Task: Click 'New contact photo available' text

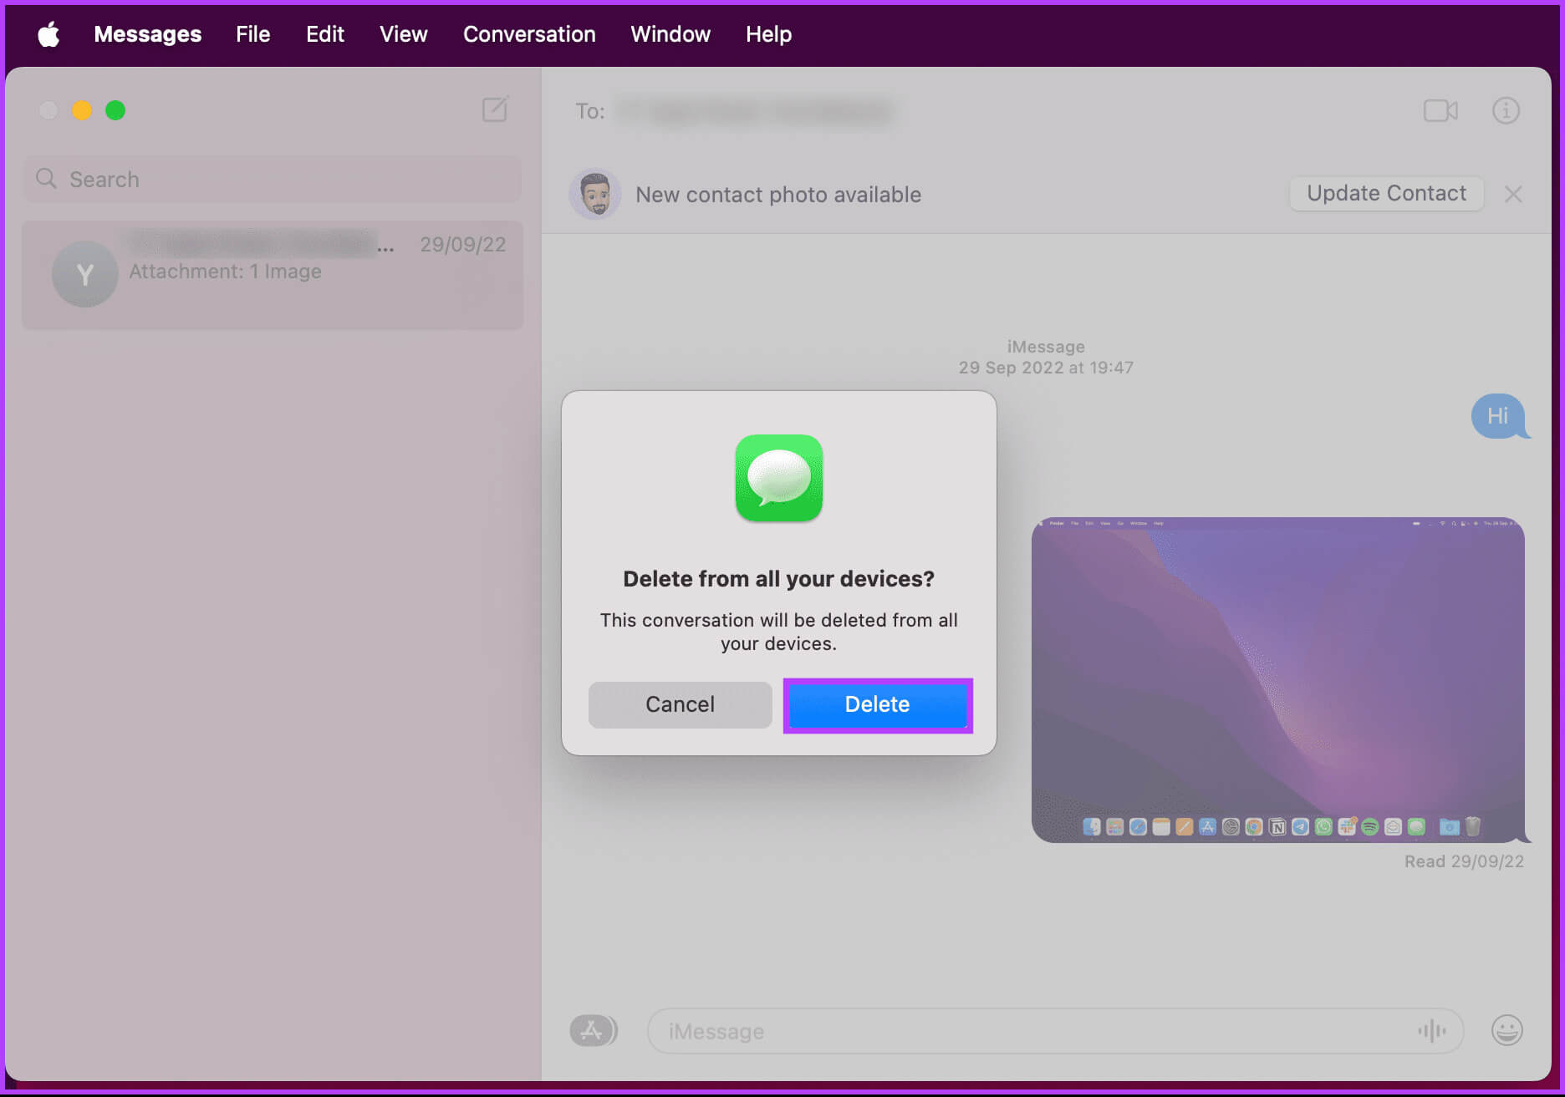Action: [778, 195]
